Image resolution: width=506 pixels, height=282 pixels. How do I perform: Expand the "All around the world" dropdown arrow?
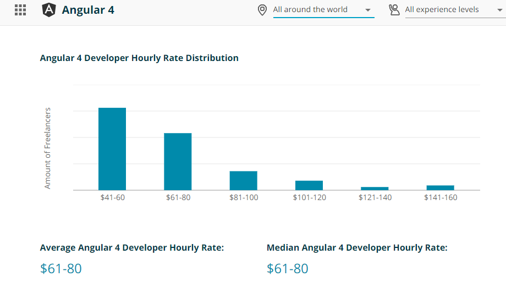click(x=367, y=10)
